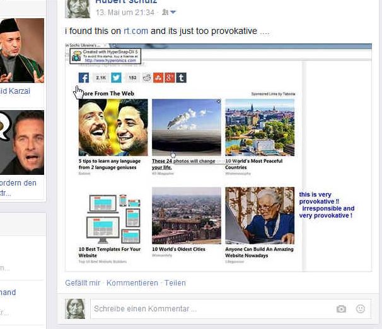Click the 153 Twitter share count

click(x=132, y=78)
